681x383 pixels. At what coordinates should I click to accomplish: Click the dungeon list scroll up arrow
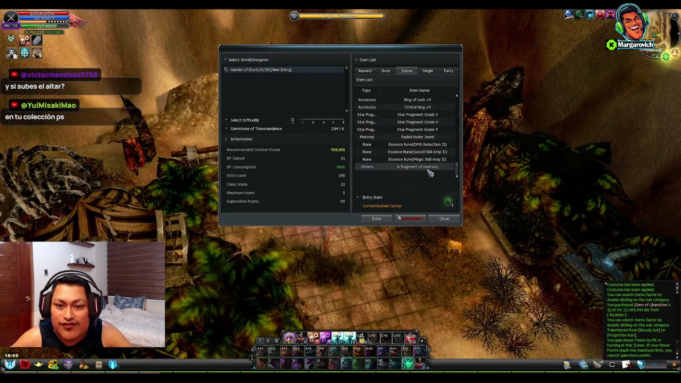[x=346, y=68]
